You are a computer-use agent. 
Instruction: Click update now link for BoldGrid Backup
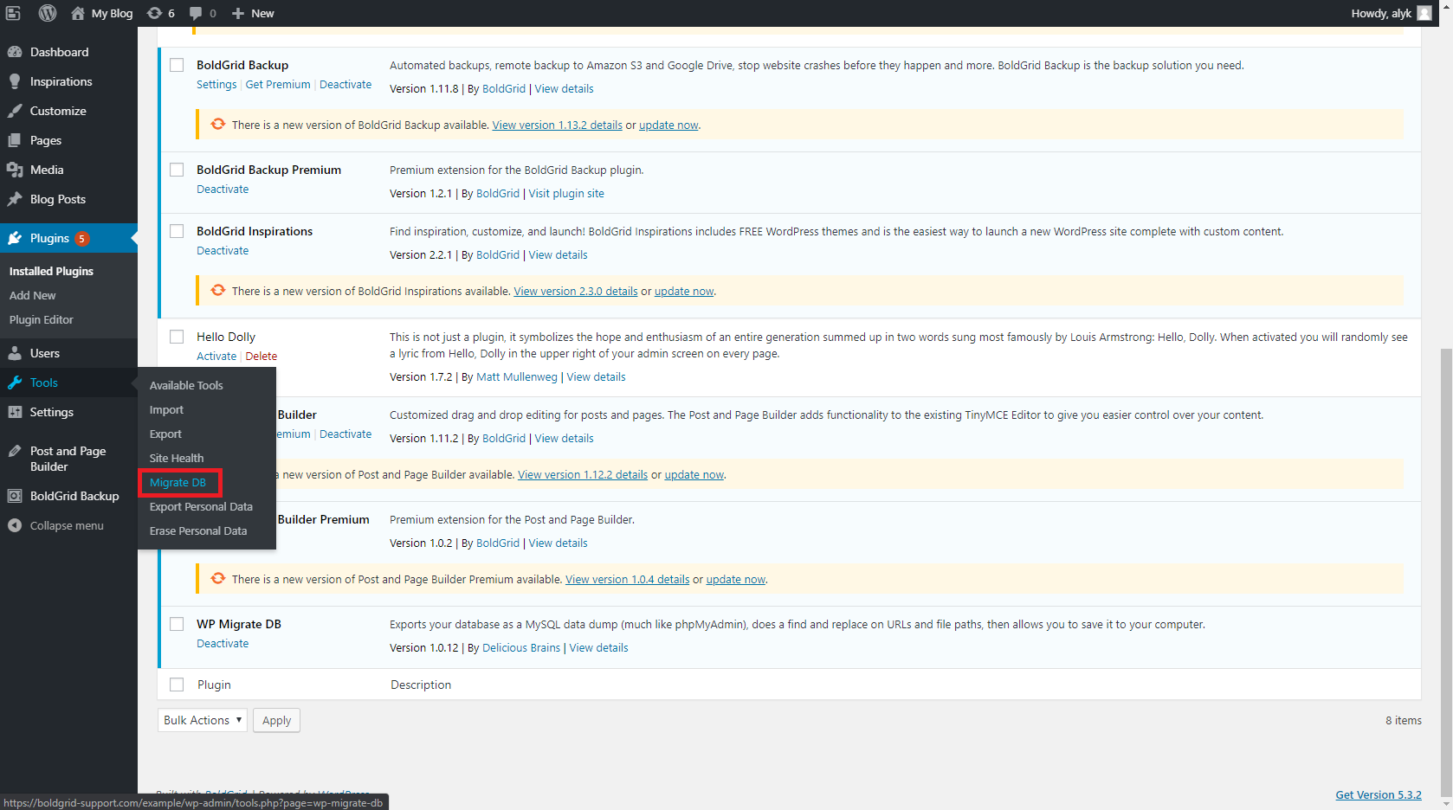click(x=668, y=125)
